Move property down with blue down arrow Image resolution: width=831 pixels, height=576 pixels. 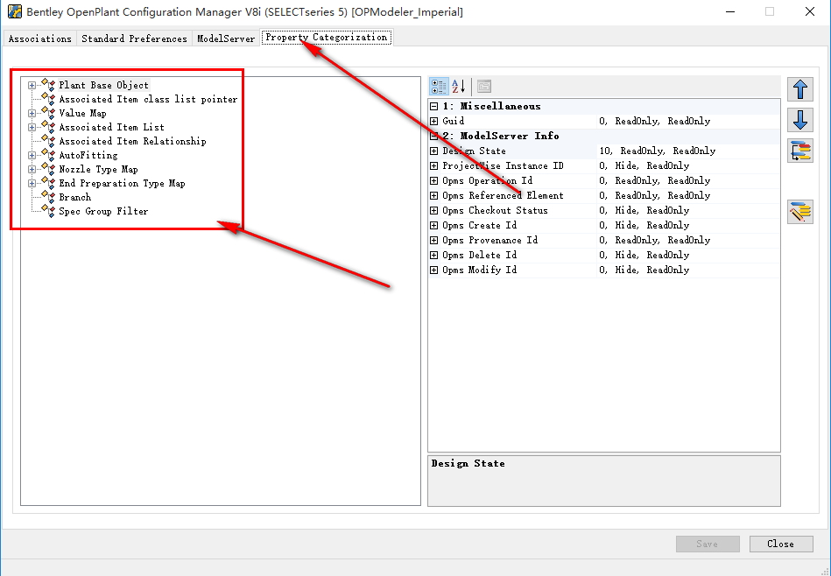[x=800, y=120]
